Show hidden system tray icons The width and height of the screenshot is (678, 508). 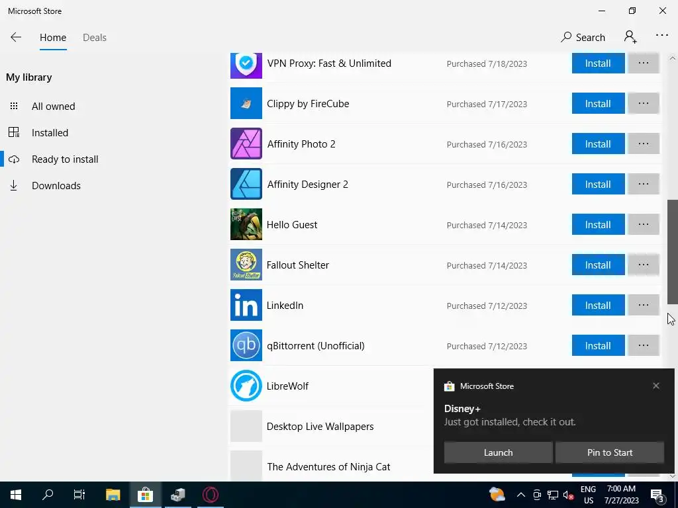coord(521,495)
